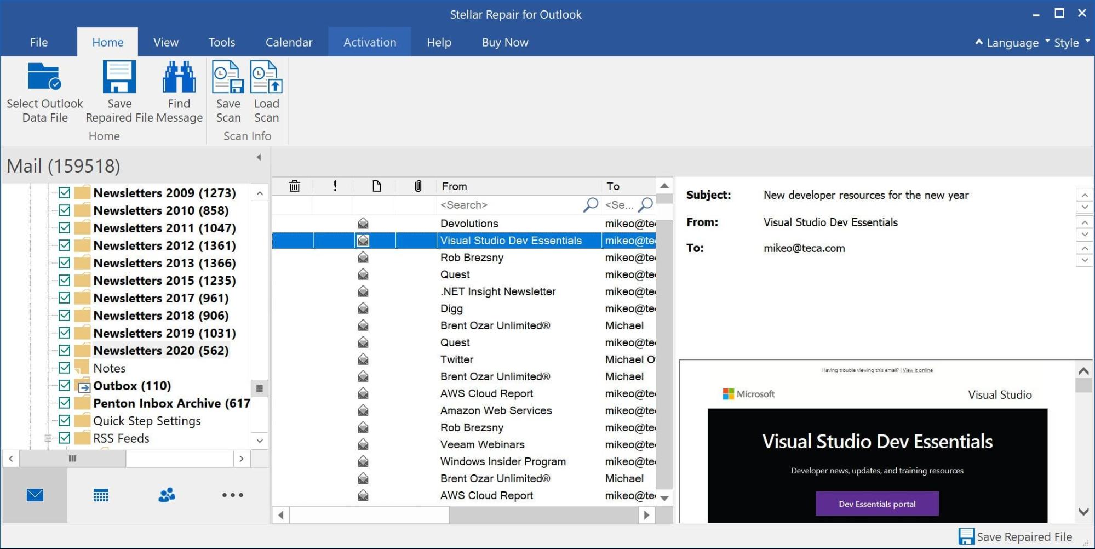Sort by item type page column

coord(377,186)
